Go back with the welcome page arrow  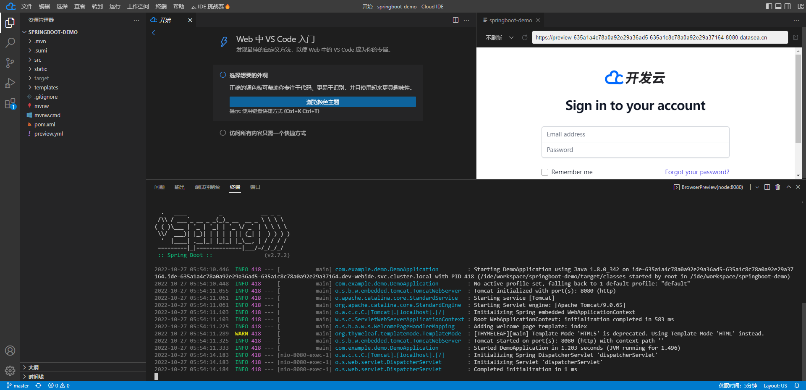[154, 33]
